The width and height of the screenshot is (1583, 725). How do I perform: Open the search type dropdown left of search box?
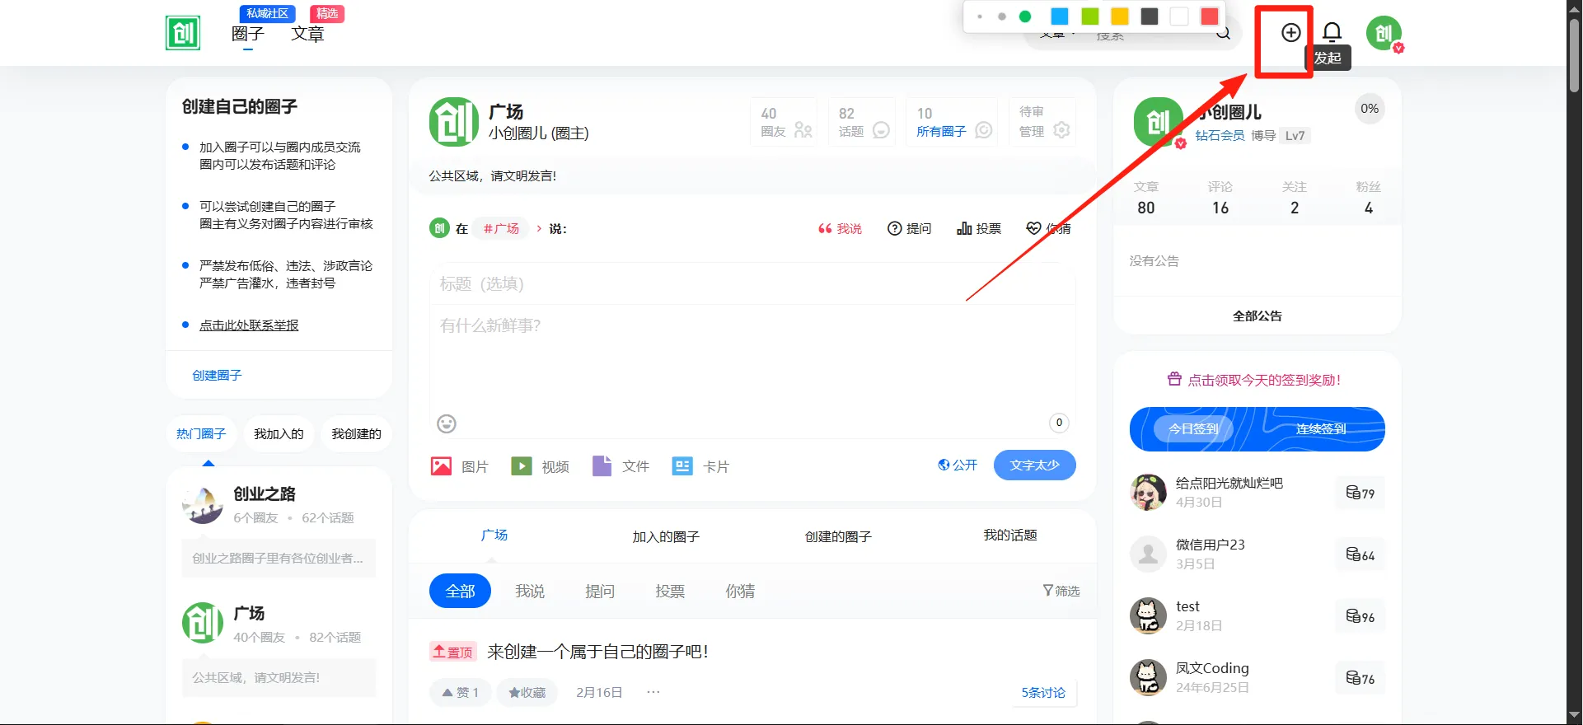1058,34
